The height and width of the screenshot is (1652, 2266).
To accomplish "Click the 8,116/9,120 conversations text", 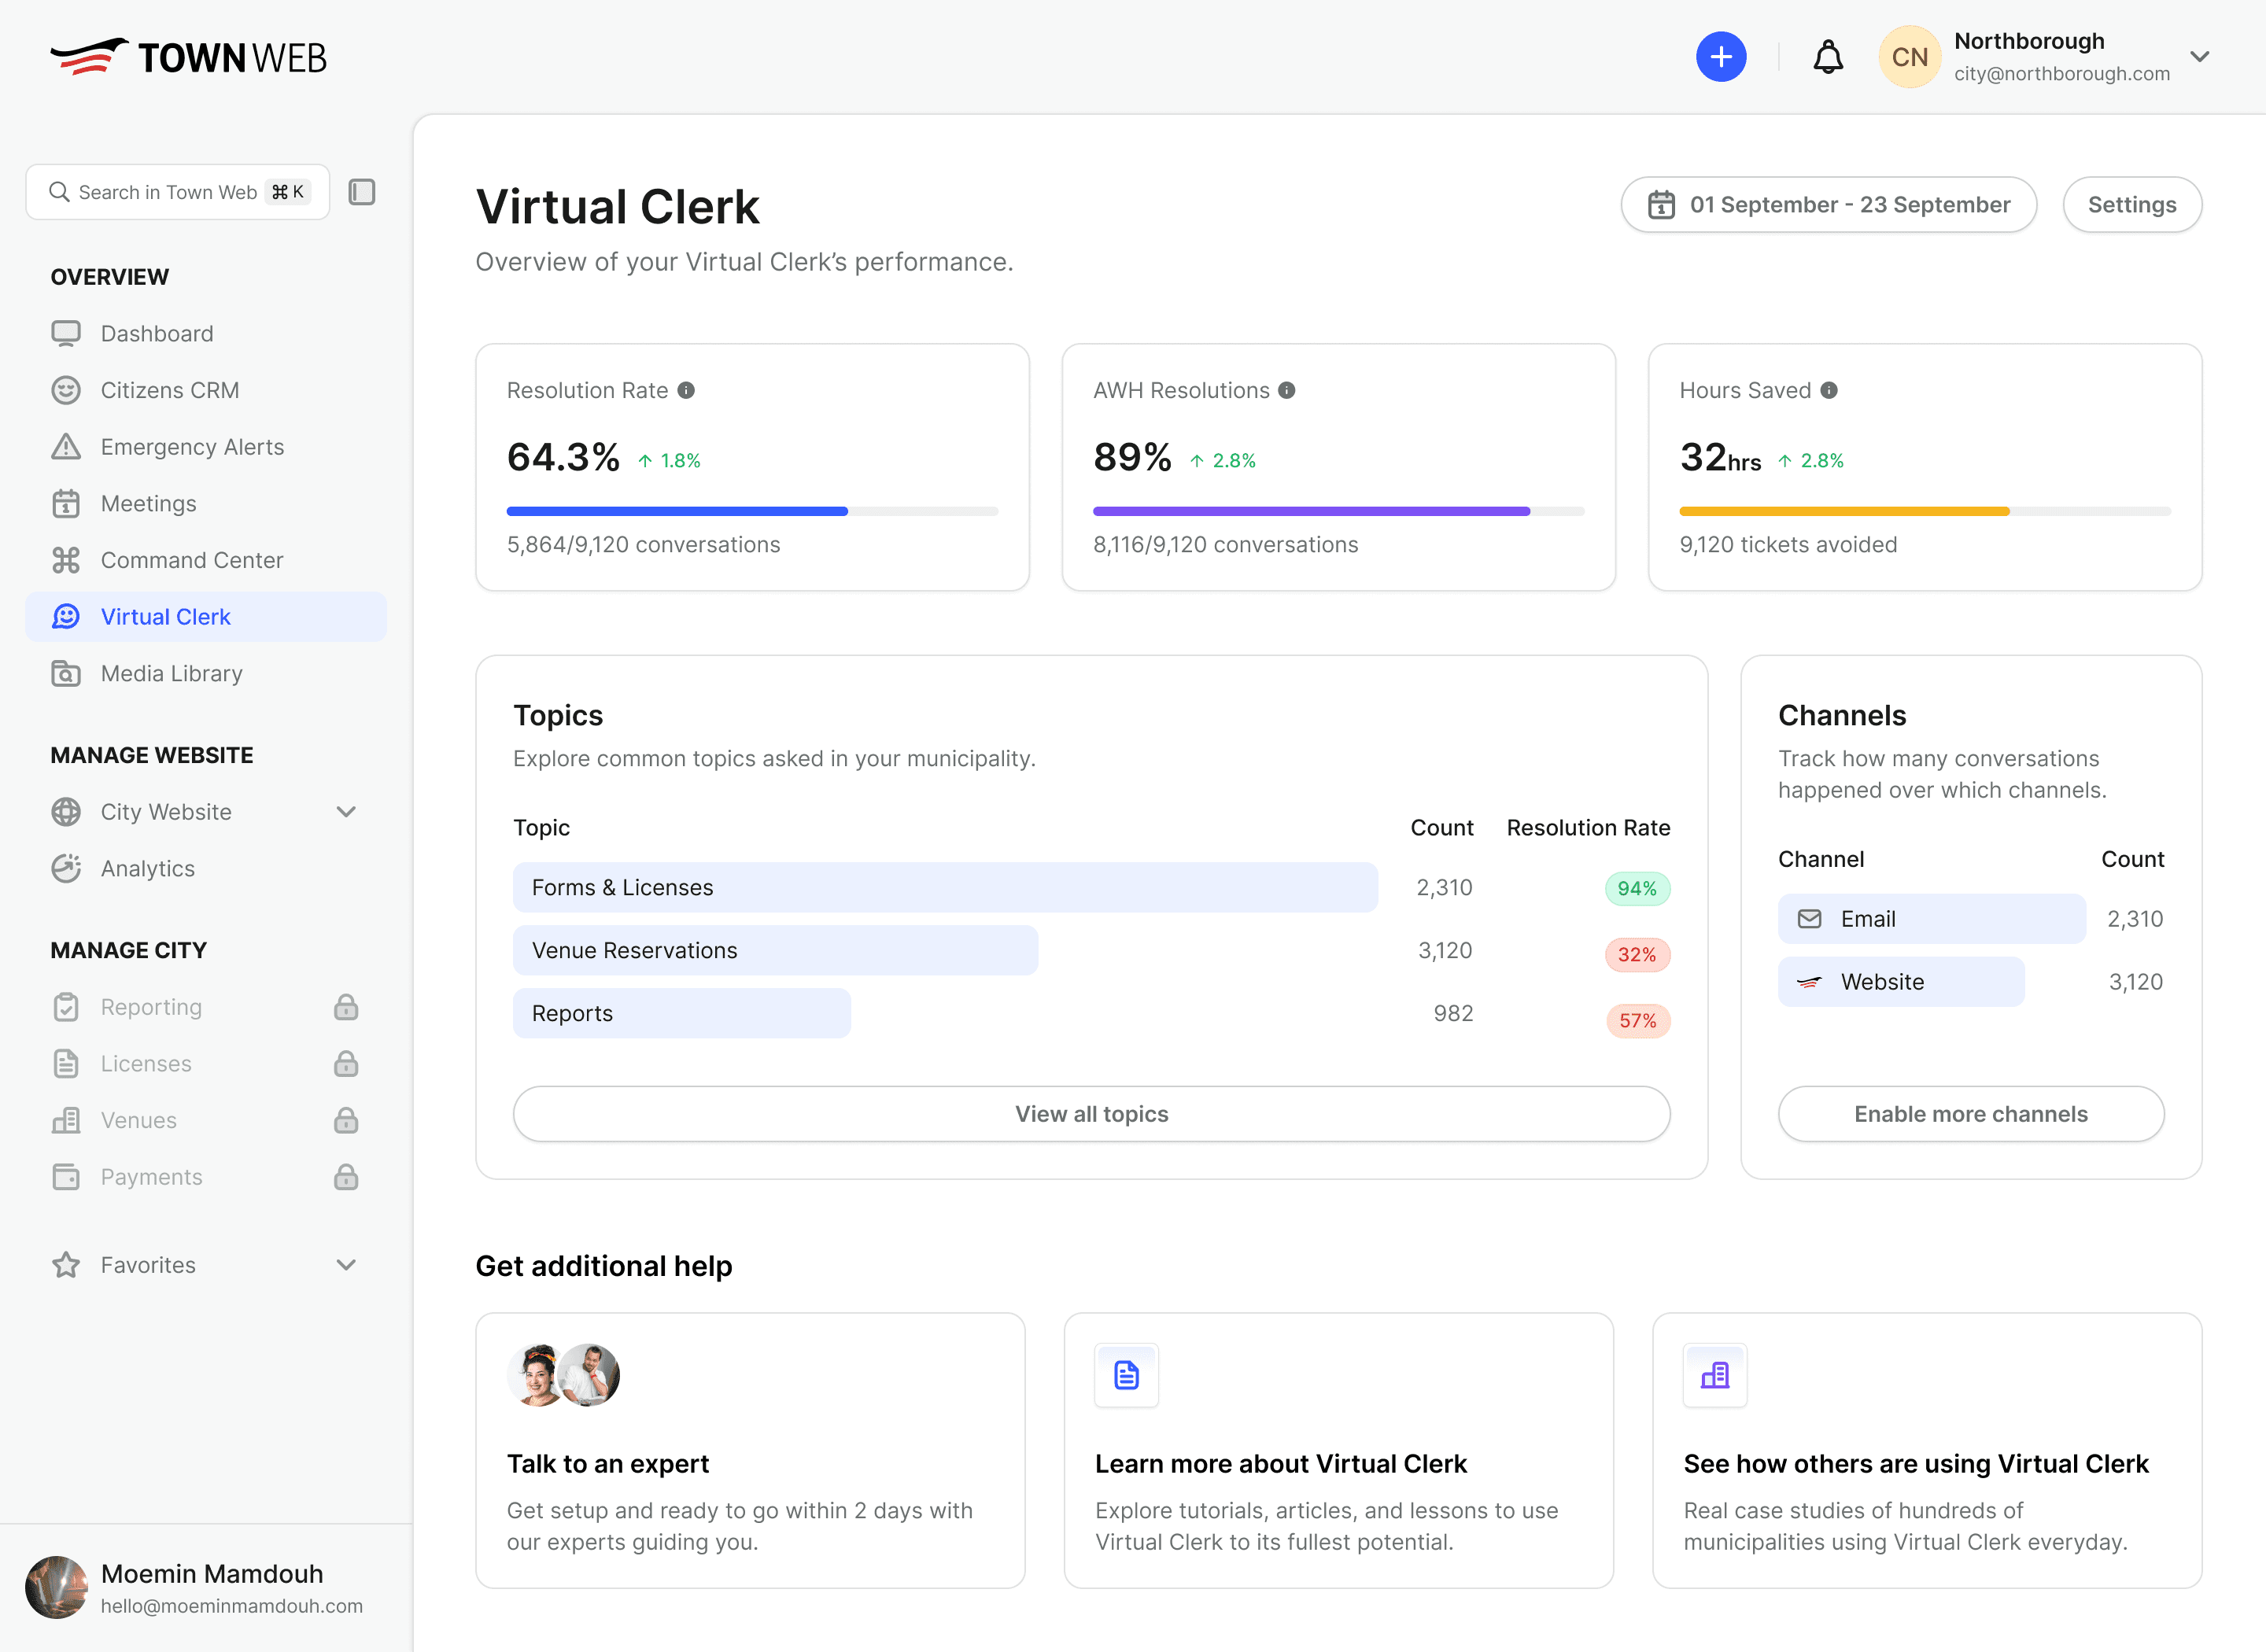I will [x=1225, y=545].
